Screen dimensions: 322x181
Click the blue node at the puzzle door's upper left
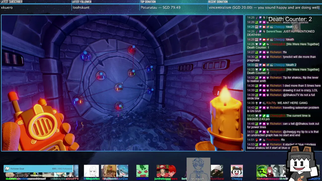coord(86,55)
